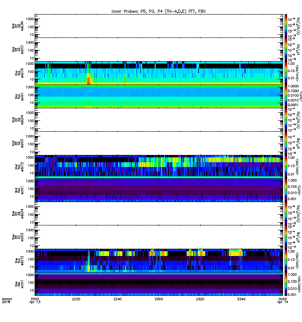
Task: Click the color bar beside the tha fbk scm1 panel
Action: (x=286, y=96)
